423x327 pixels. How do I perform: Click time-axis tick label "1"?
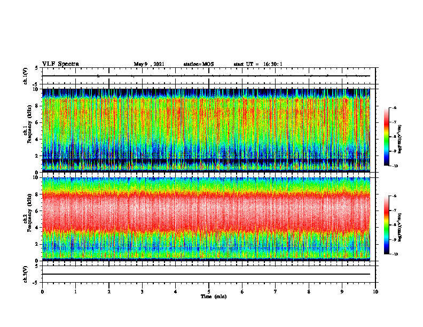[75, 292]
